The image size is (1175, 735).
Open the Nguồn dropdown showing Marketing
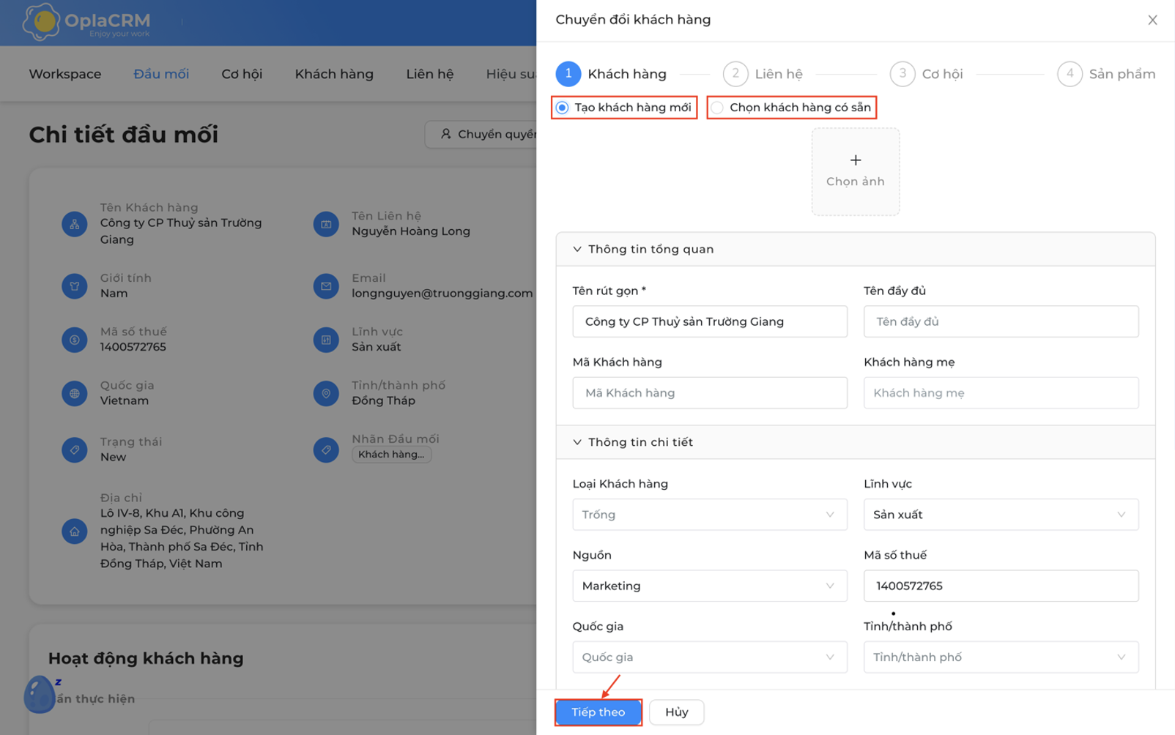coord(710,586)
